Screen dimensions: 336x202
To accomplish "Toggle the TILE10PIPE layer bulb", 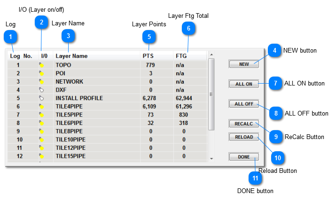I will coord(41,140).
